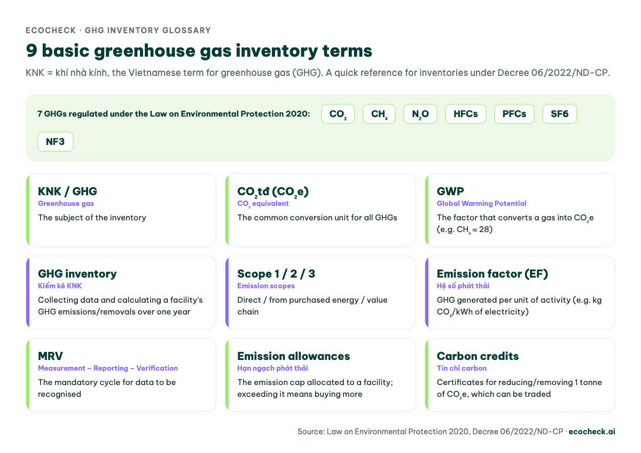Image resolution: width=641 pixels, height=453 pixels.
Task: Click the Carbon credits heading
Action: coord(478,356)
